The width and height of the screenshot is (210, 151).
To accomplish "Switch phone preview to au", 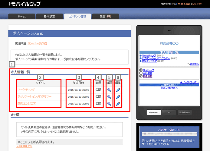I will 169,112.
